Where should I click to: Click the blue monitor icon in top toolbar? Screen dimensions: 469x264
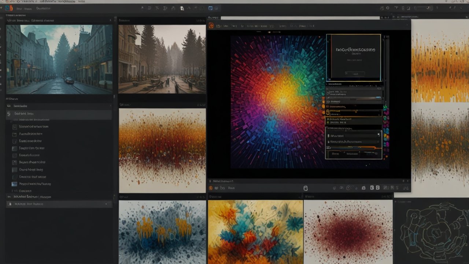click(x=210, y=8)
